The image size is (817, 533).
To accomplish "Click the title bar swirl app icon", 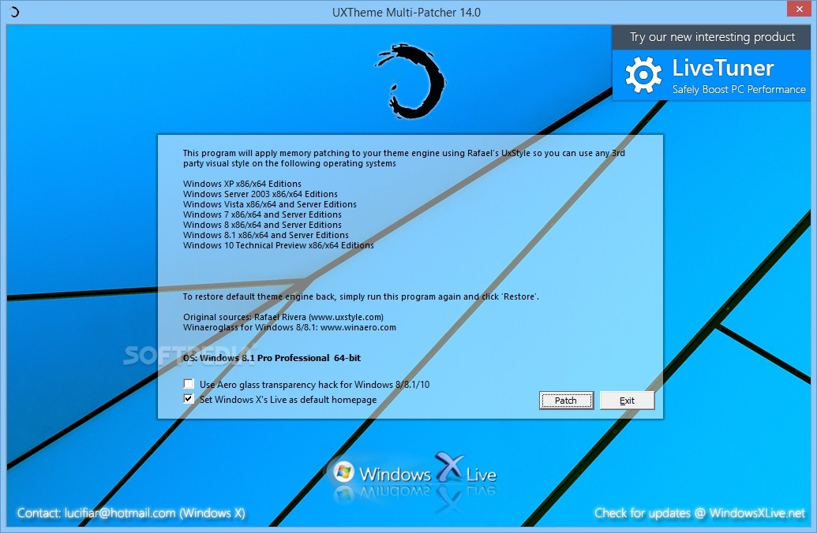I will coord(14,12).
